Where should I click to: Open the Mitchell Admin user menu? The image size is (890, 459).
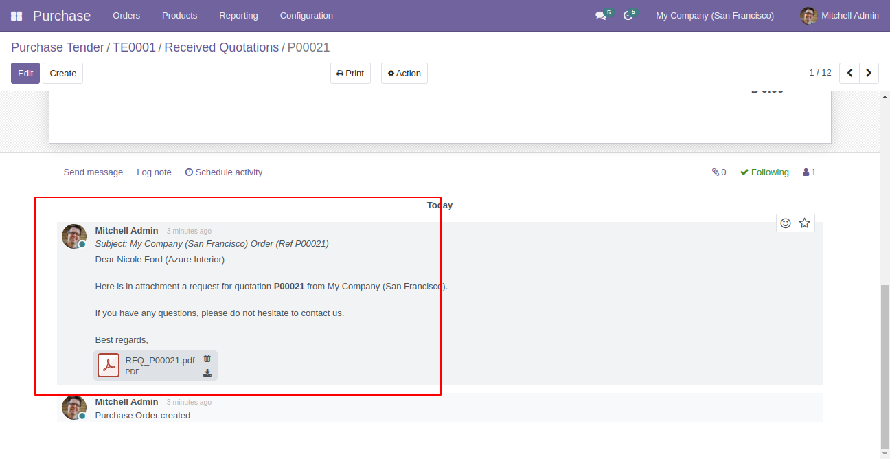tap(839, 16)
